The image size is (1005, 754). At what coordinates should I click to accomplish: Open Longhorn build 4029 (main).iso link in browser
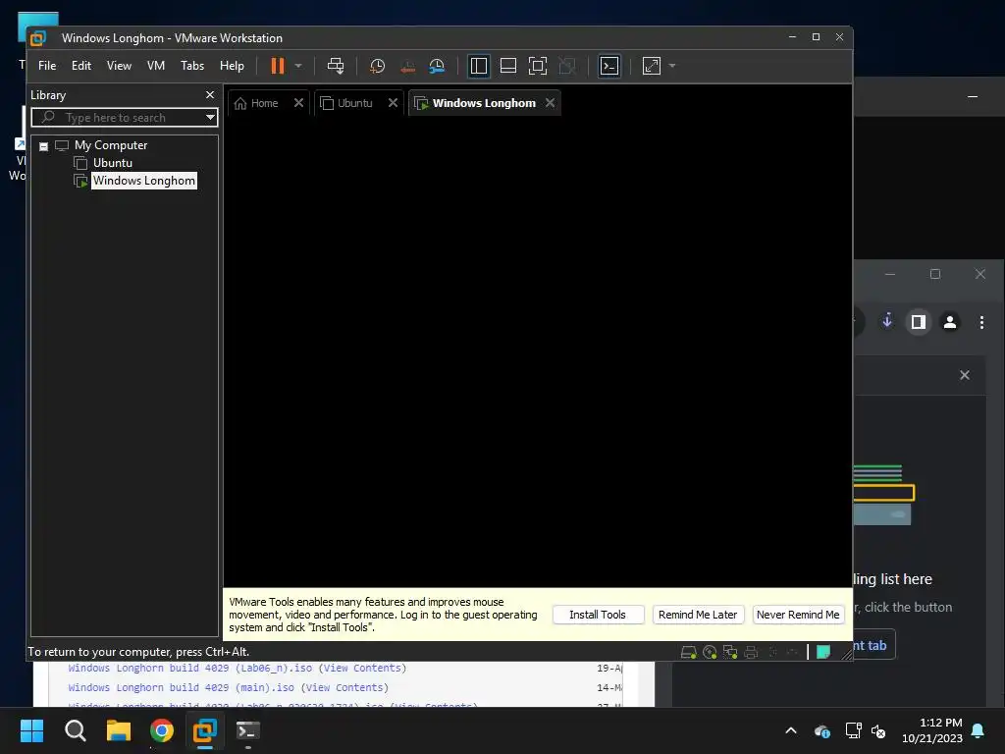click(x=182, y=688)
